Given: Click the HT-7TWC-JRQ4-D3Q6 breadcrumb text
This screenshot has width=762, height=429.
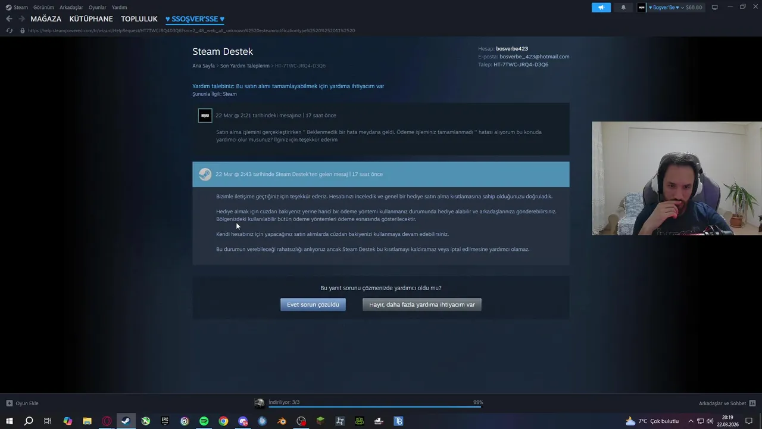Looking at the screenshot, I should pyautogui.click(x=300, y=66).
